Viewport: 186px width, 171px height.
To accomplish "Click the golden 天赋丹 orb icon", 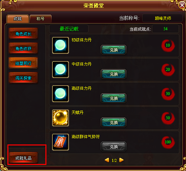I will pyautogui.click(x=61, y=118).
